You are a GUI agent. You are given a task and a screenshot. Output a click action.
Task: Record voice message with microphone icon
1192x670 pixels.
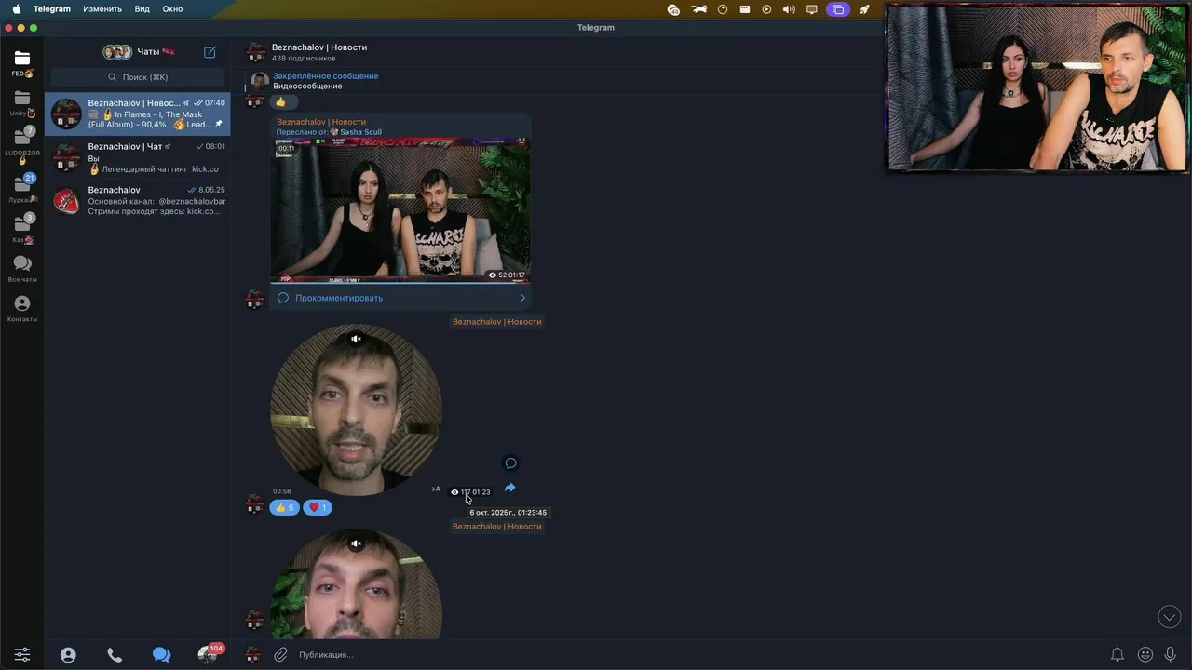(x=1171, y=654)
